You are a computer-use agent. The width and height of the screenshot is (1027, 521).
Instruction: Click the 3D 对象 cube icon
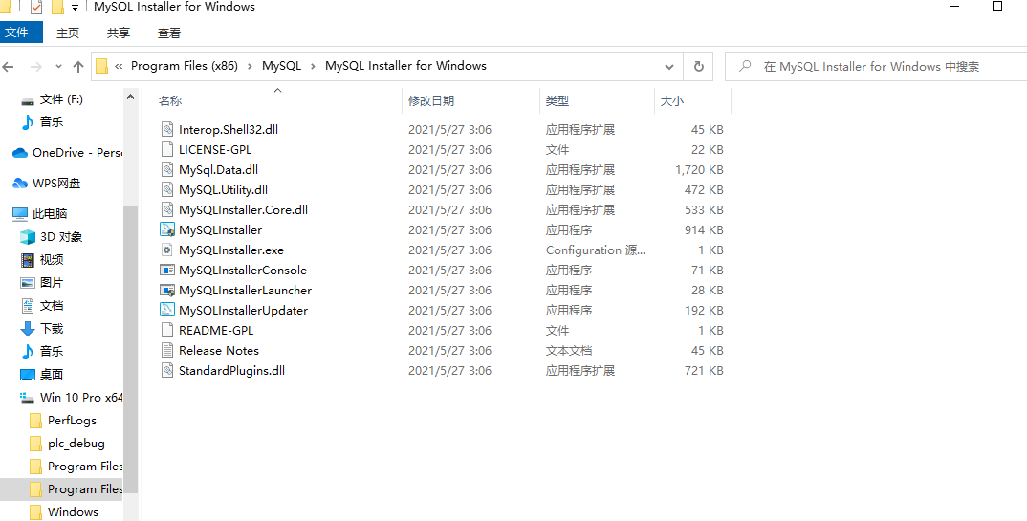tap(28, 236)
